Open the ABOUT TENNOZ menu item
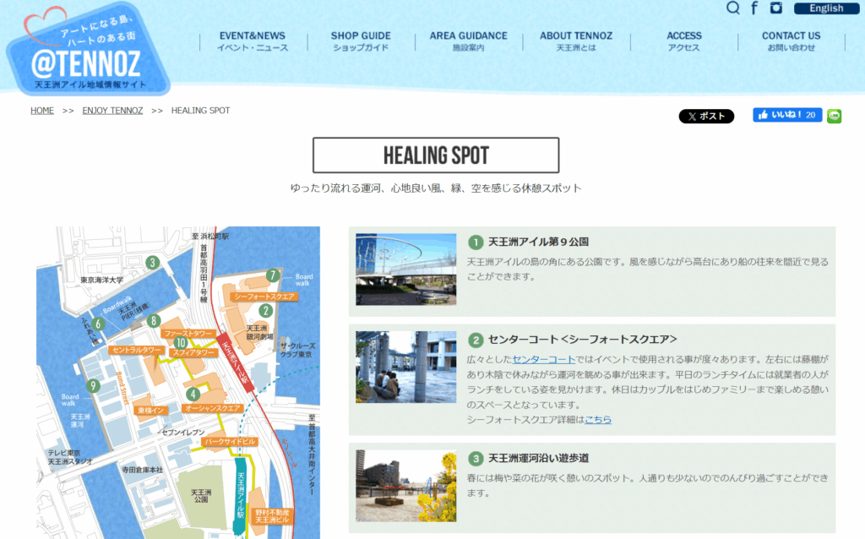This screenshot has height=539, width=865. pos(576,41)
